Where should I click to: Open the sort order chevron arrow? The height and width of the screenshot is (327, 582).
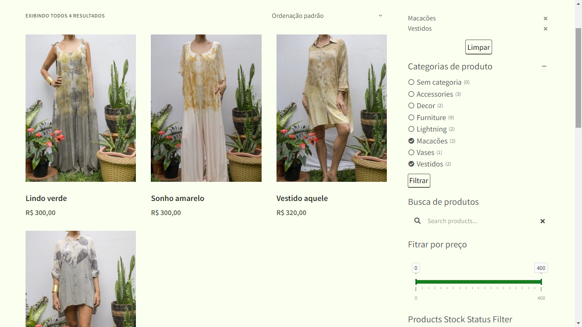[380, 15]
